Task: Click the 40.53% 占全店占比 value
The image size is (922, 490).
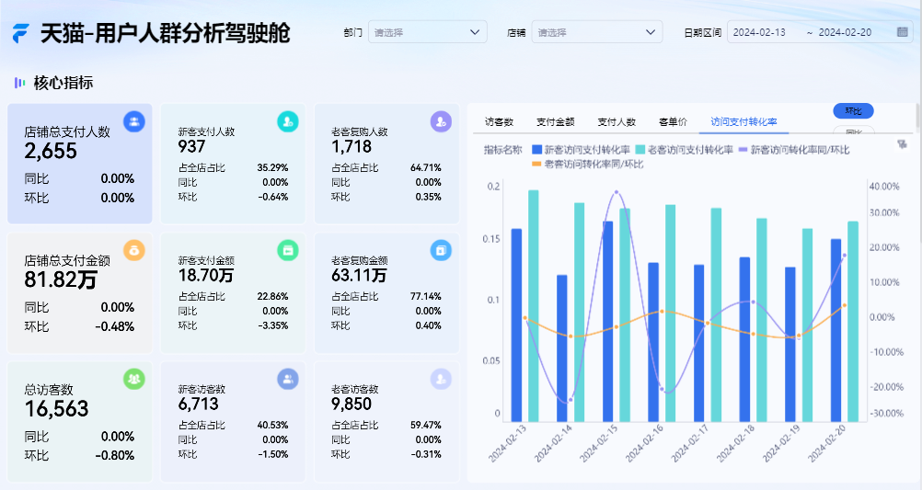Action: [x=272, y=426]
